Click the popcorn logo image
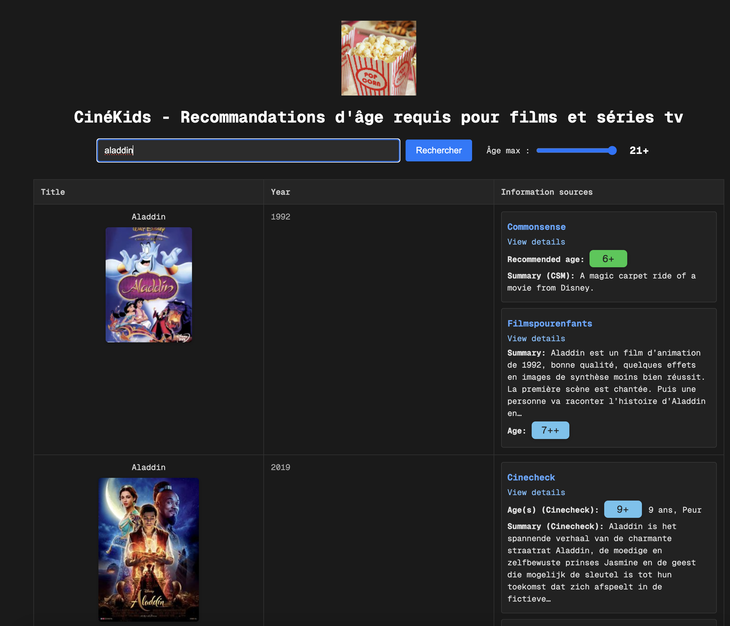This screenshot has width=730, height=626. click(379, 58)
